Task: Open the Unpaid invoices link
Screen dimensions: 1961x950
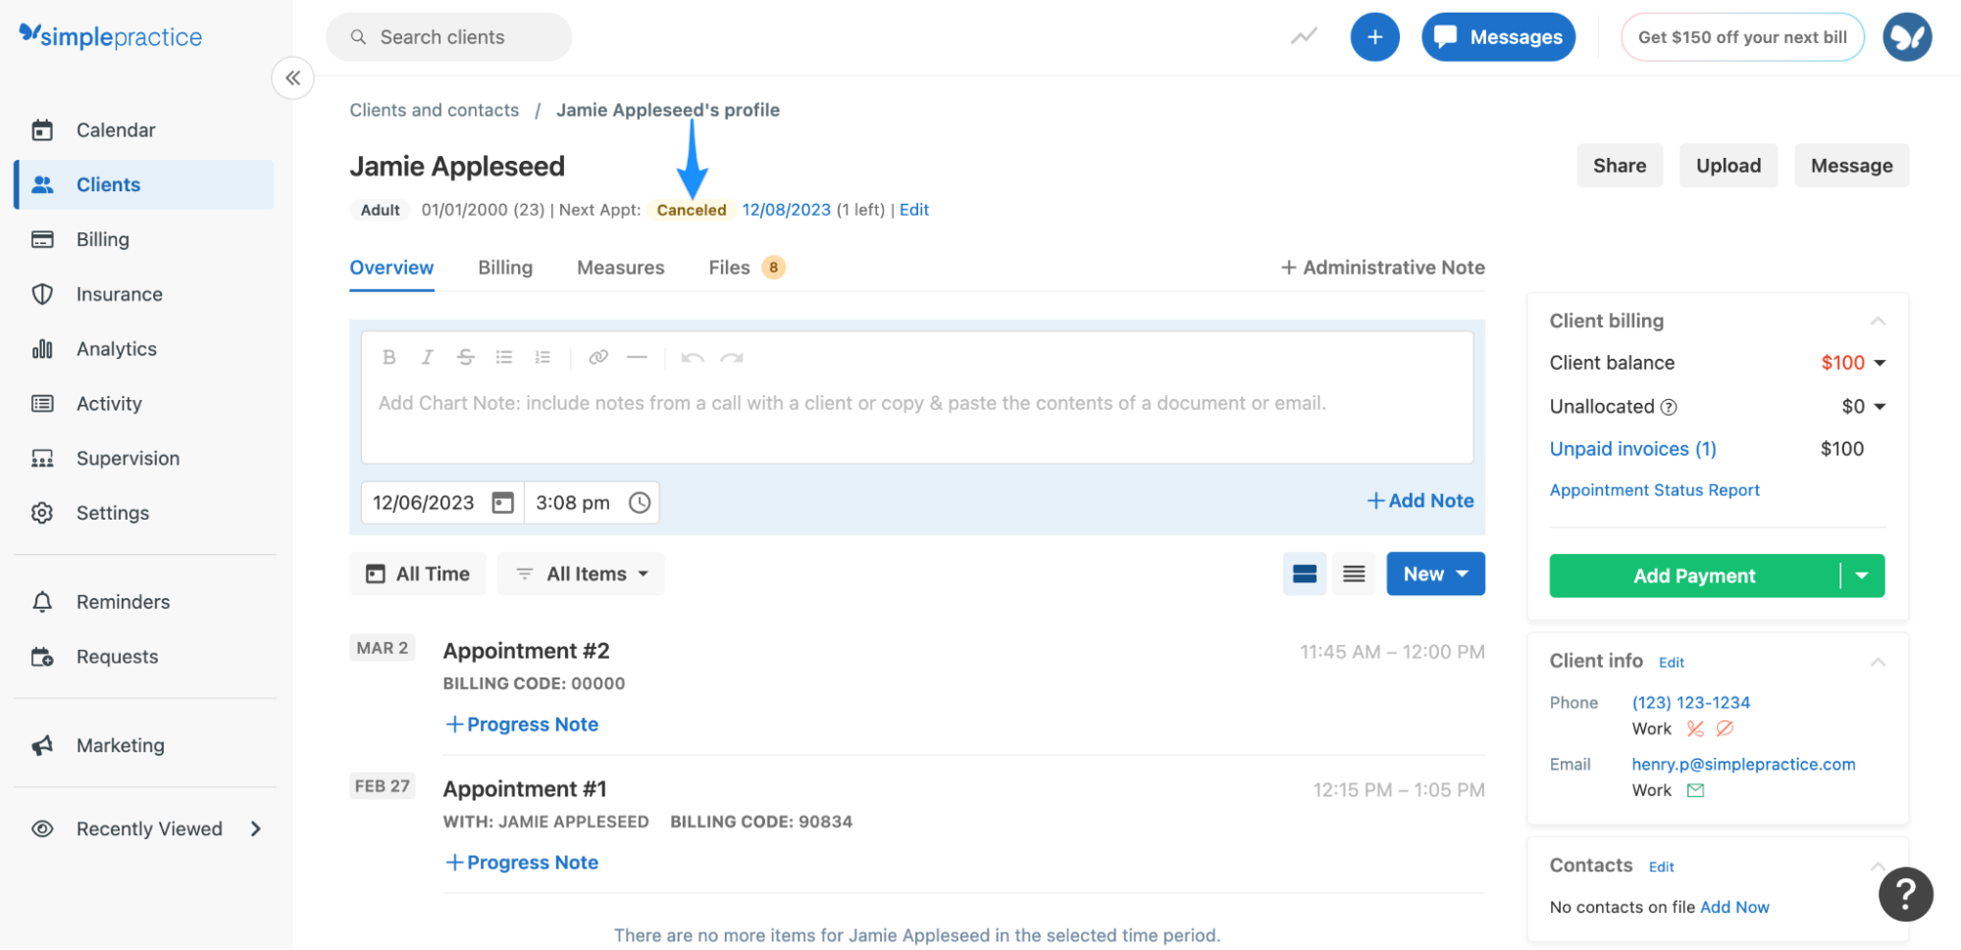Action: (x=1631, y=449)
